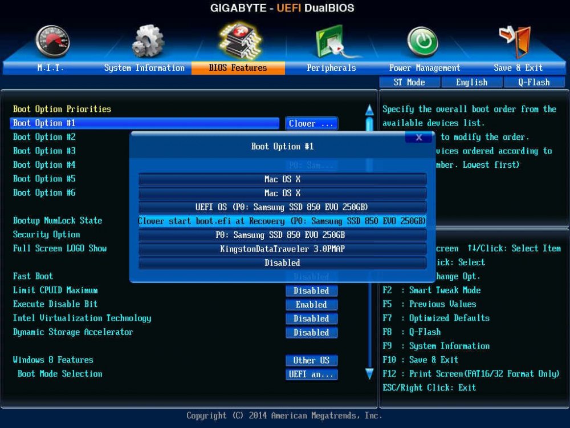
Task: Launch Q-Flash from the top bar
Action: pyautogui.click(x=534, y=82)
